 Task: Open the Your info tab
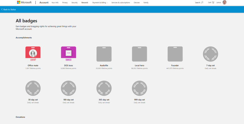coord(55,3)
